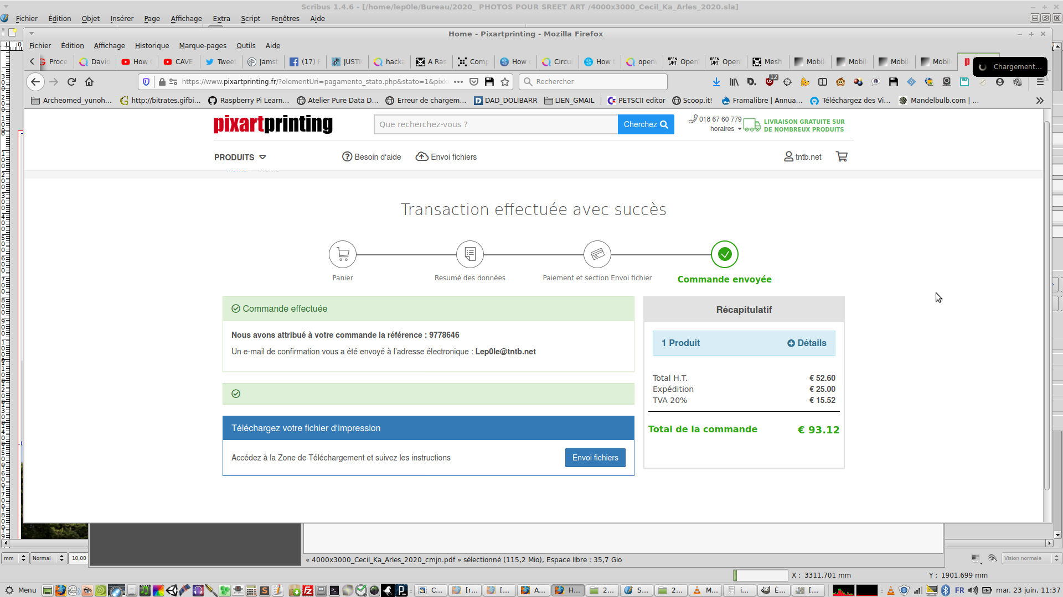1063x597 pixels.
Task: Toggle the bookmark star for this page
Action: pos(505,82)
